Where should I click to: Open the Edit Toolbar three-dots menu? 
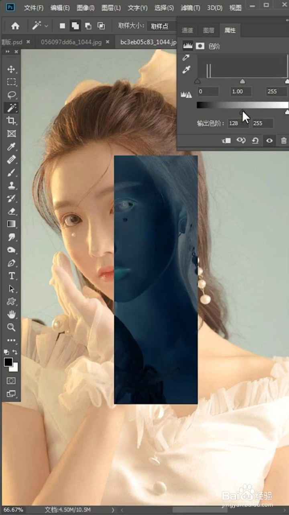pyautogui.click(x=11, y=340)
